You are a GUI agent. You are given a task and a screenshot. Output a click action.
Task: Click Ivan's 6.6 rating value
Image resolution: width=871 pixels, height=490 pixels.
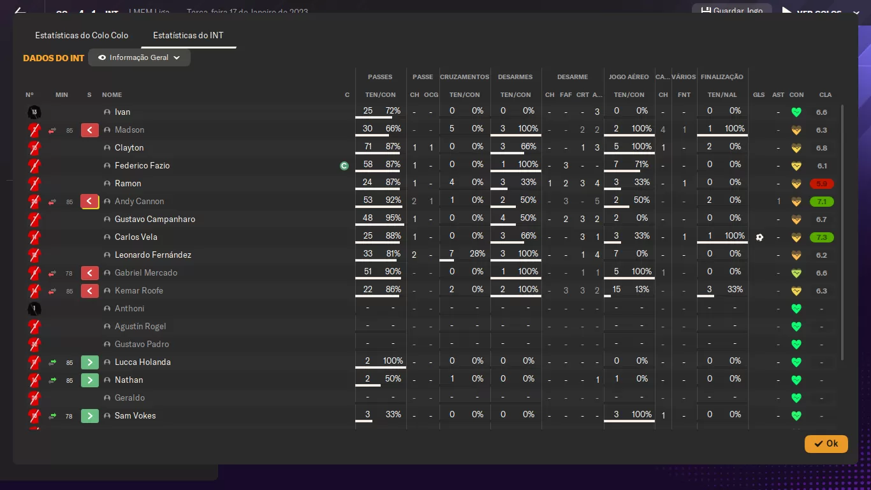click(x=821, y=112)
